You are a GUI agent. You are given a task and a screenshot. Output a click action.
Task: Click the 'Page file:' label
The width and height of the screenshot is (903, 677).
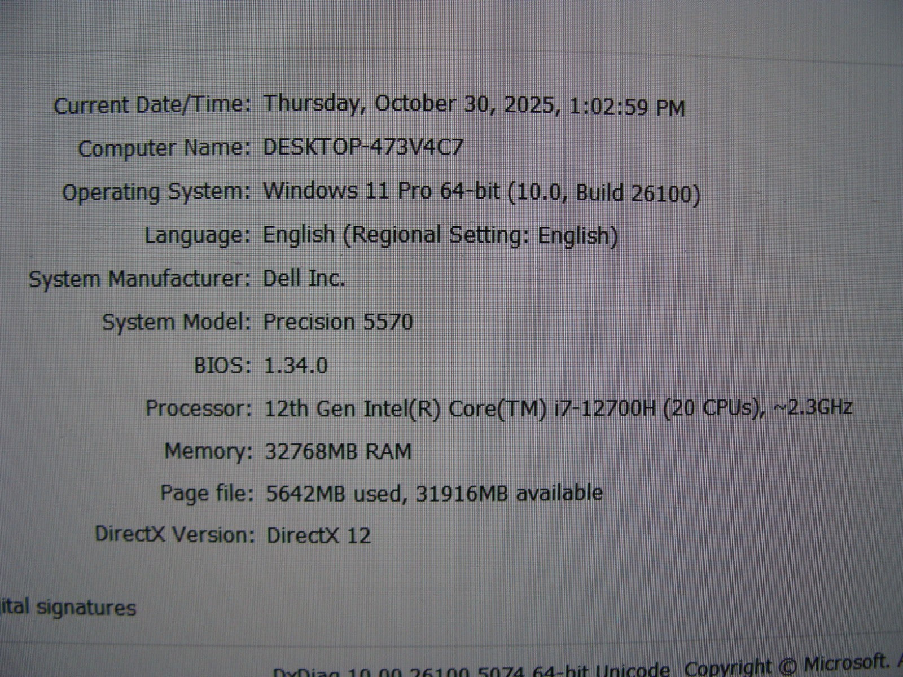click(207, 494)
